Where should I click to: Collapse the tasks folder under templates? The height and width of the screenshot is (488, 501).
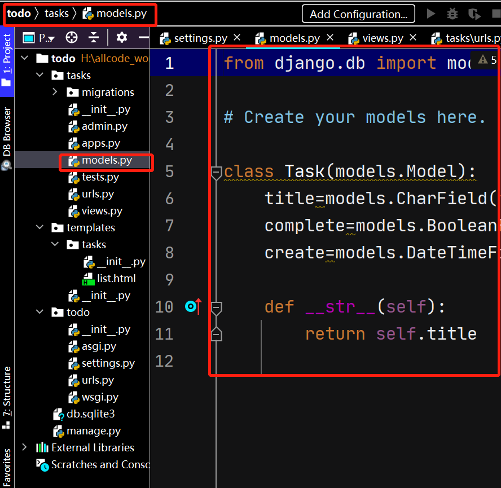pos(55,244)
